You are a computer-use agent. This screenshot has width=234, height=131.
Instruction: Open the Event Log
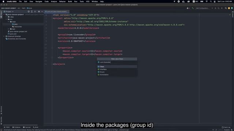point(226,127)
